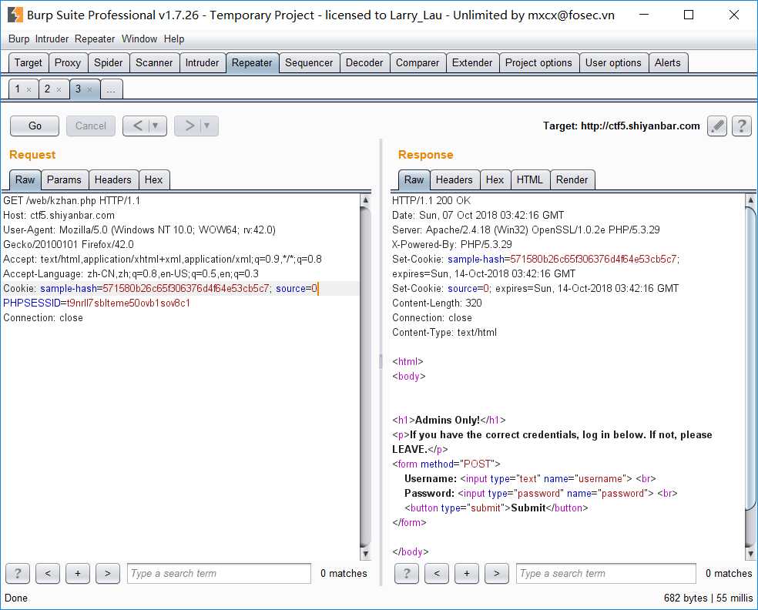
Task: Open the Repeater menu
Action: [x=95, y=39]
